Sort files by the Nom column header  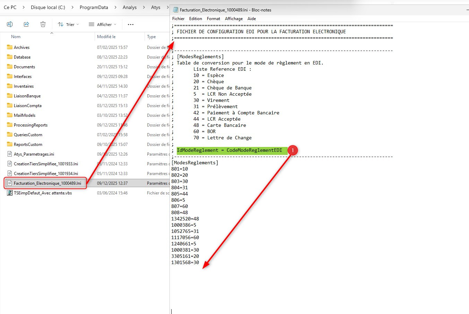tap(16, 37)
